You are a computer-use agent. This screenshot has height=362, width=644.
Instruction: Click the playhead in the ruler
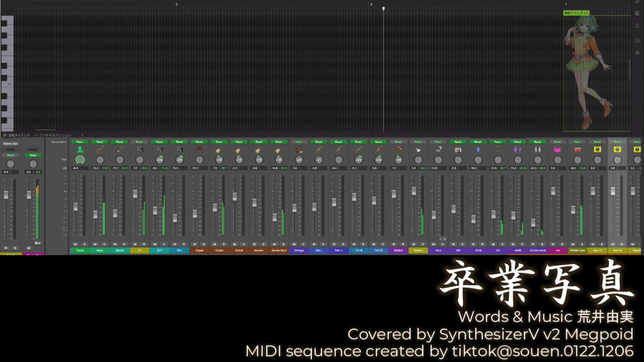pos(384,8)
